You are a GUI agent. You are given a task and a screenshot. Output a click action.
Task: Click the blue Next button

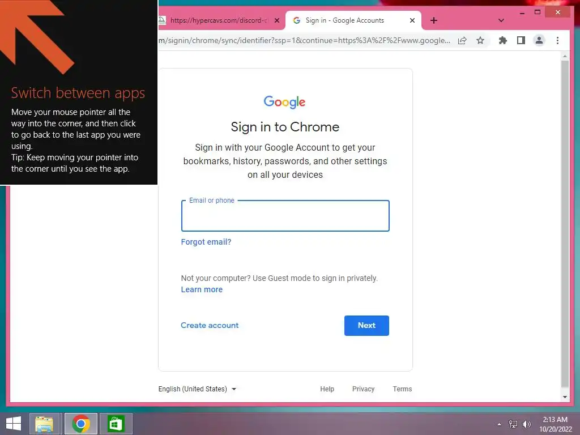click(x=366, y=326)
